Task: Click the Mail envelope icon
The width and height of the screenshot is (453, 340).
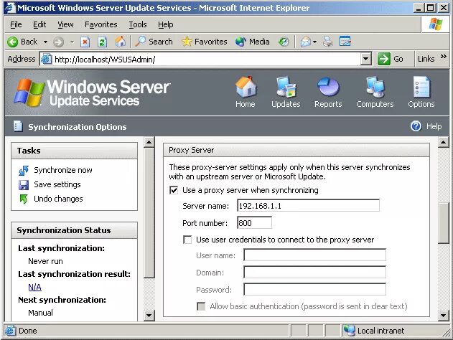Action: [306, 42]
